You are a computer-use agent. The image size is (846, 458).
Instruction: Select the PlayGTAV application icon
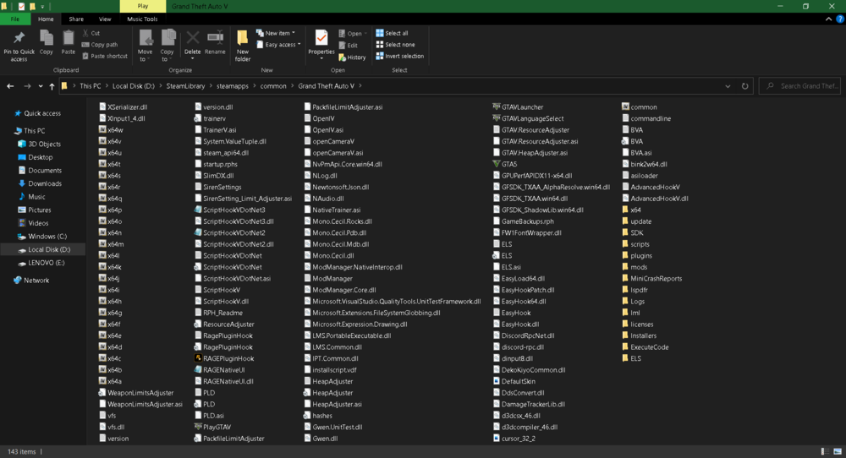coord(198,427)
